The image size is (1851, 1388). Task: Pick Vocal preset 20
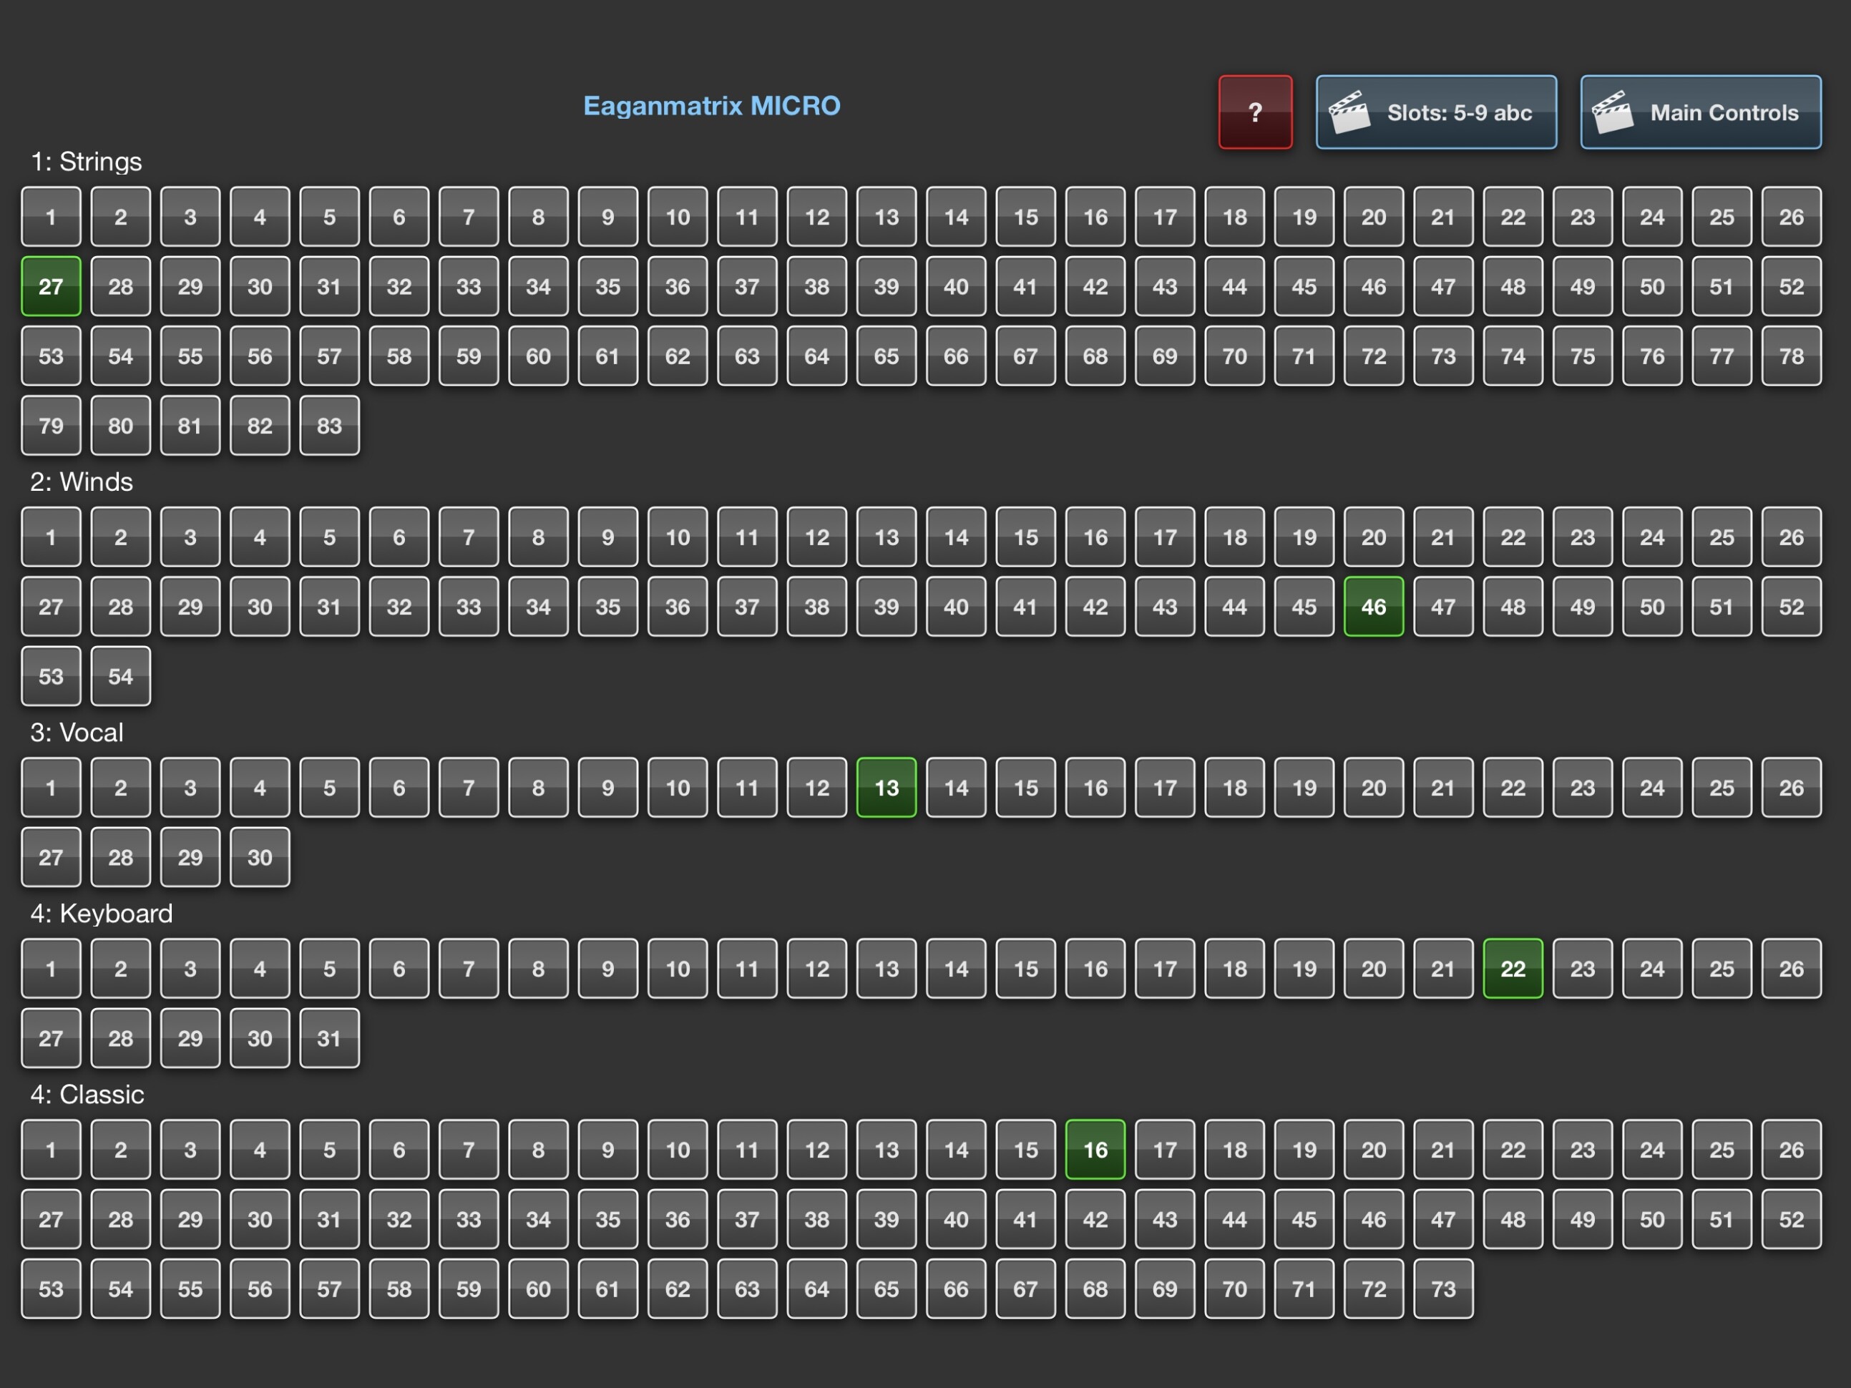(1373, 787)
